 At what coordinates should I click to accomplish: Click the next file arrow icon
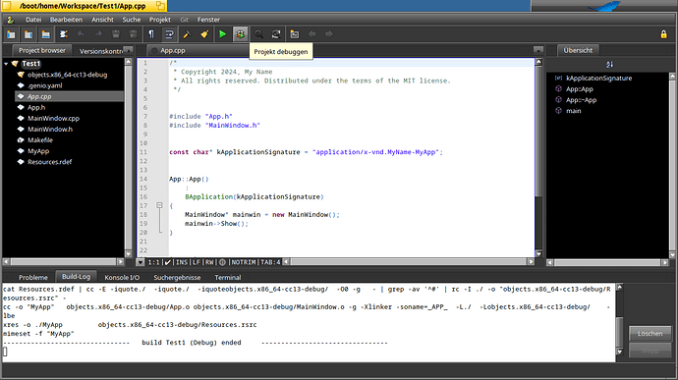(x=329, y=34)
